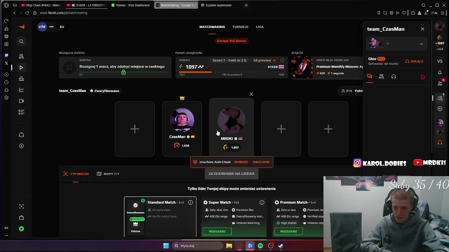Open the find-players tab in party panel

(381, 77)
